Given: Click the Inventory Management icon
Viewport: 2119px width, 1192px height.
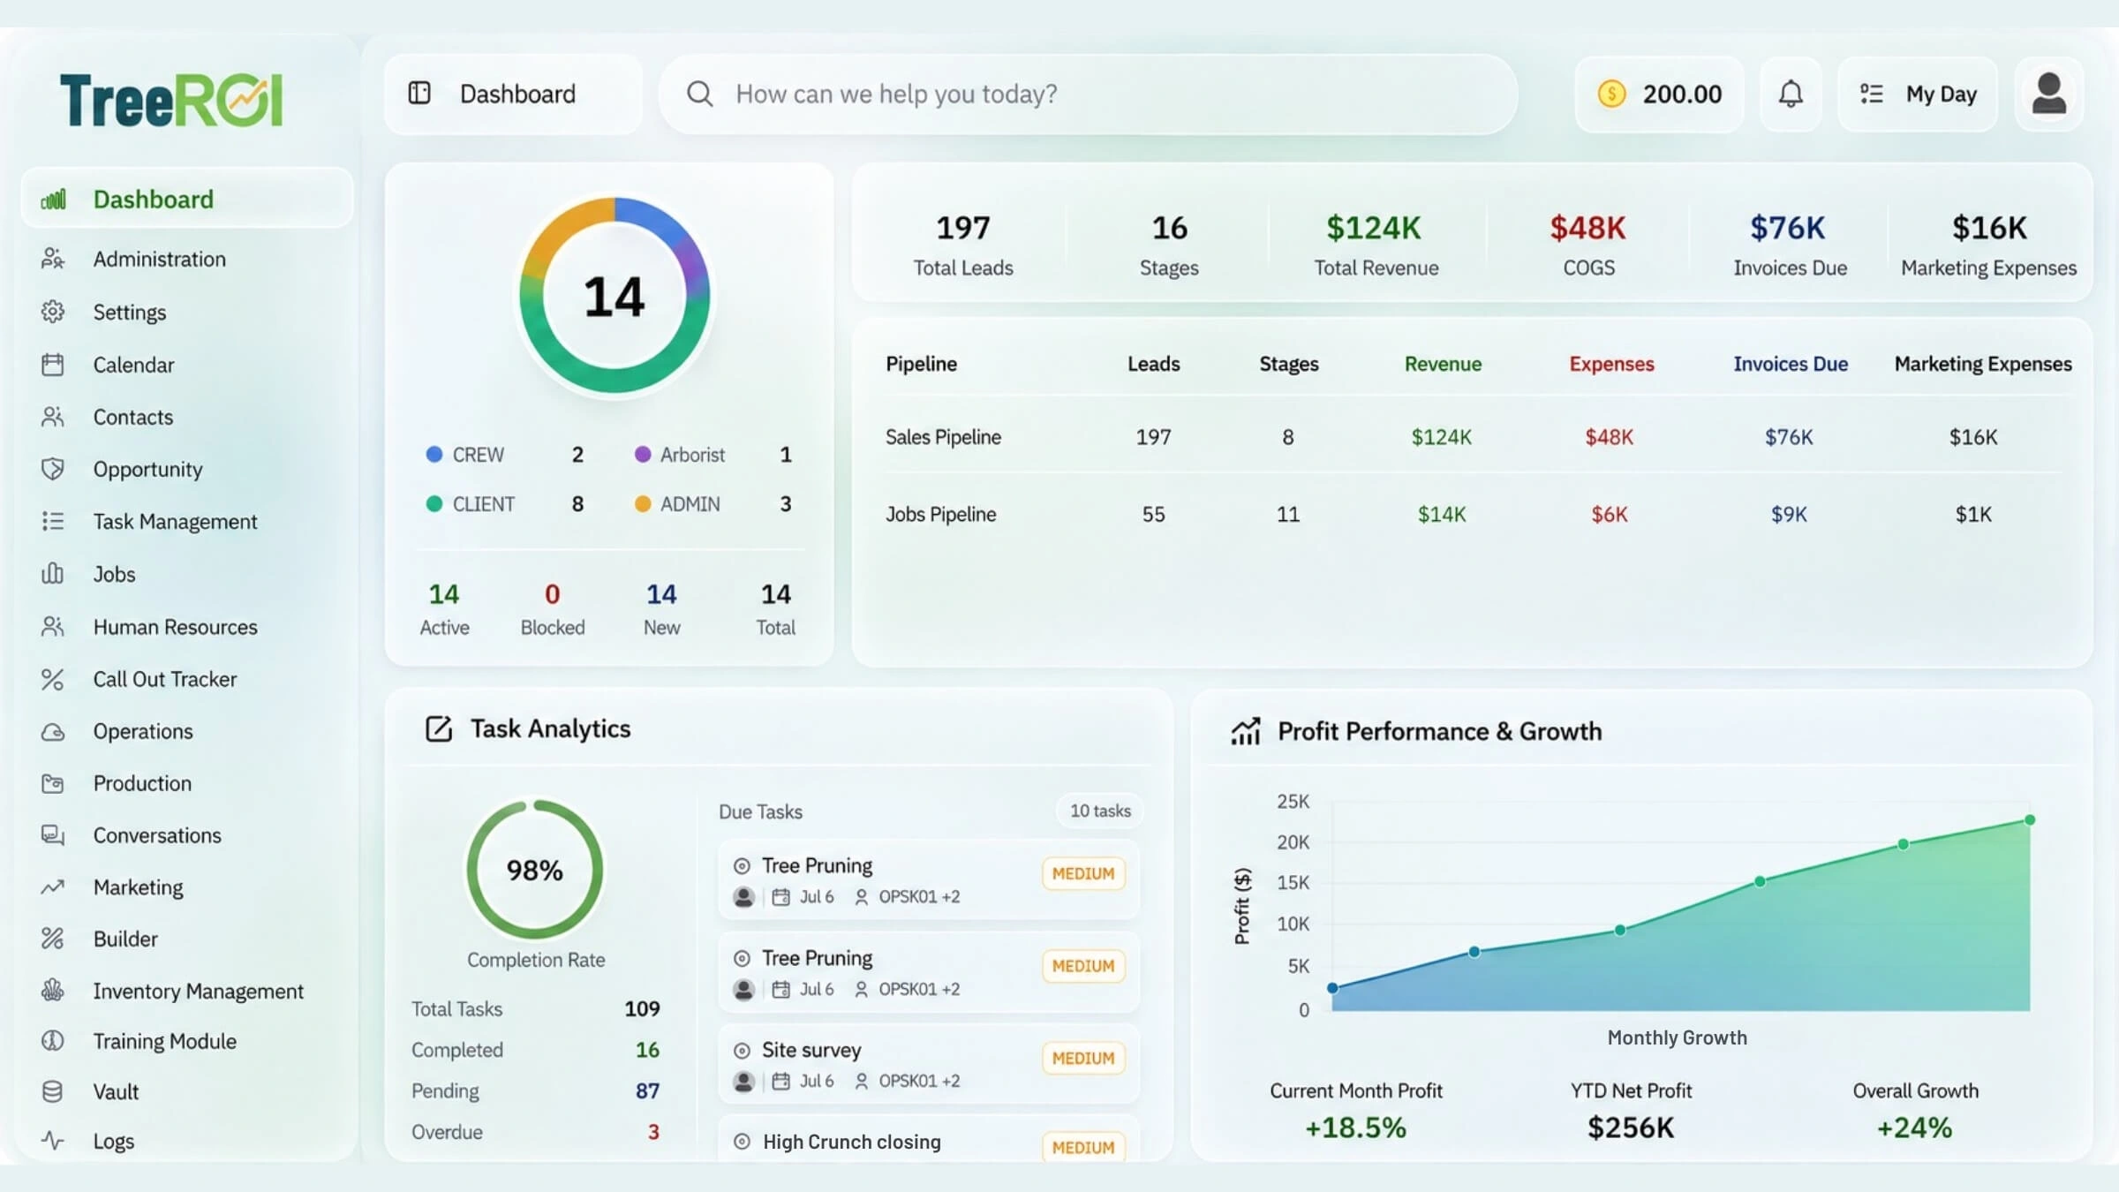Looking at the screenshot, I should point(52,991).
